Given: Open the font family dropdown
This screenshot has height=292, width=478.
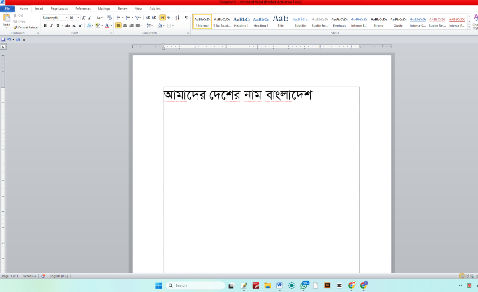Looking at the screenshot, I should click(67, 18).
